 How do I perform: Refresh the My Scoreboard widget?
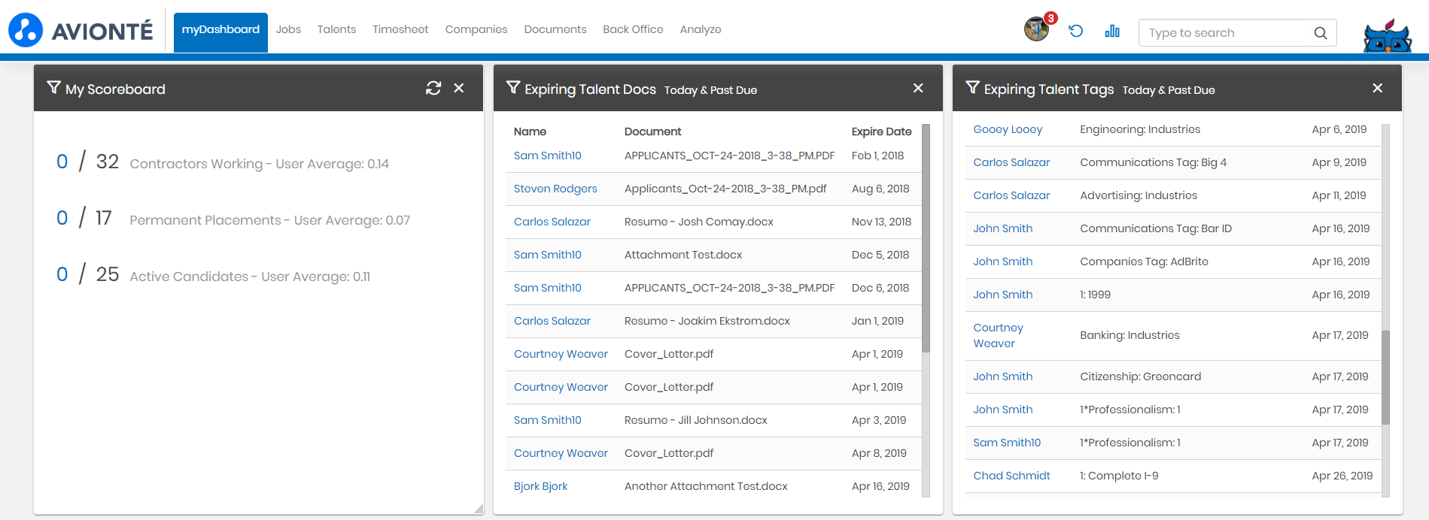pos(433,88)
